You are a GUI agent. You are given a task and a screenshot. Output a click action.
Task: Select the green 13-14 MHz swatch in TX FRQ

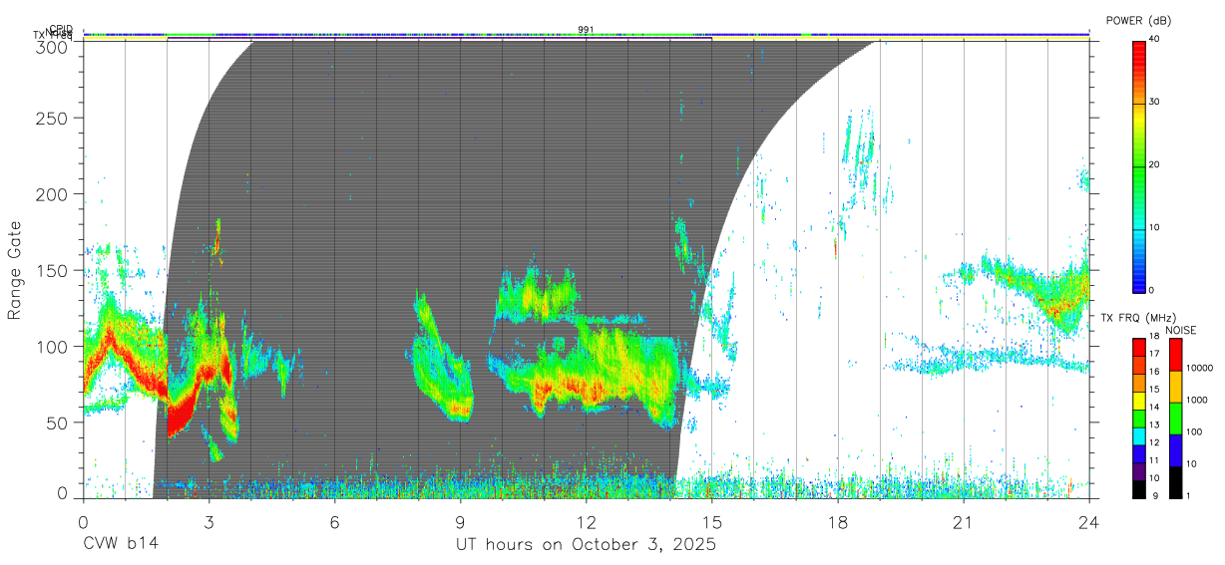[x=1139, y=419]
